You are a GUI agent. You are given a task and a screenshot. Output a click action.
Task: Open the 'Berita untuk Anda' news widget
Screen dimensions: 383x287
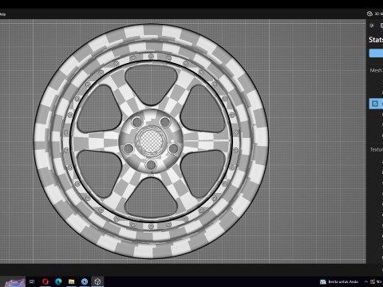[x=339, y=281]
